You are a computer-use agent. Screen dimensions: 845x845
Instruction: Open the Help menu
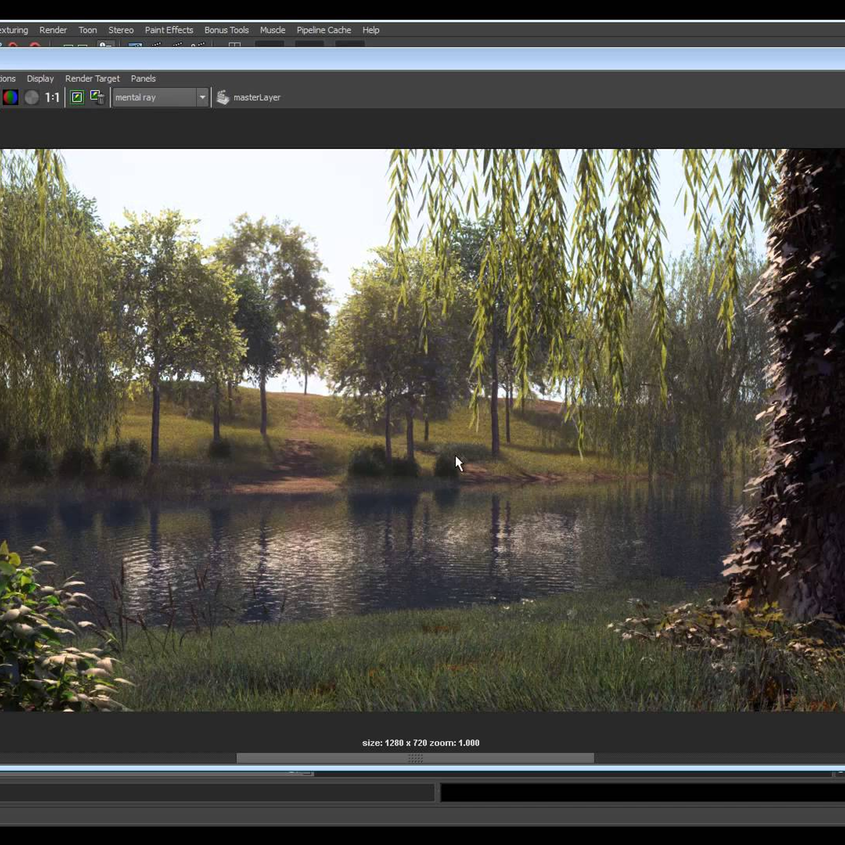[x=371, y=30]
